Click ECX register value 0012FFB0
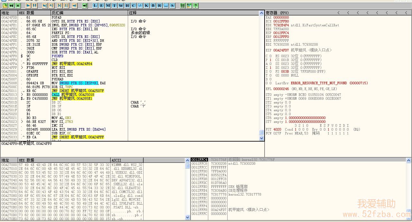412x222 pixels. [281, 21]
